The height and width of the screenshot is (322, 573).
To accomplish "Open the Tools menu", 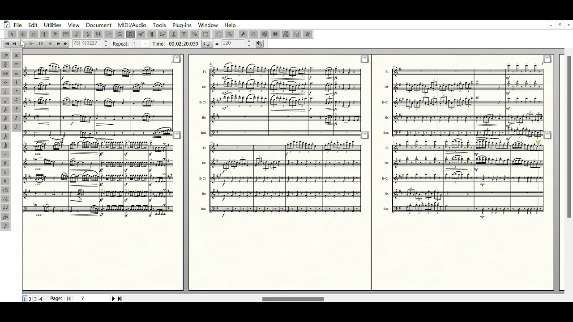I will click(159, 25).
